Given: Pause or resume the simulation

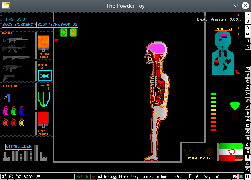Looking at the screenshot, I should [x=248, y=177].
